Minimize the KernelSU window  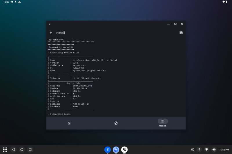(168, 24)
